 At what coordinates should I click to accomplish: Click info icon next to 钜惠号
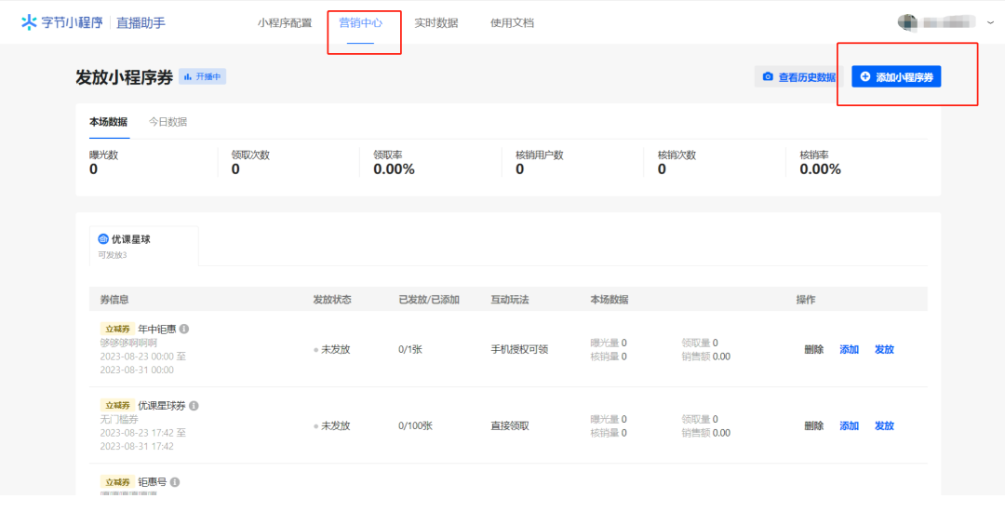click(175, 482)
